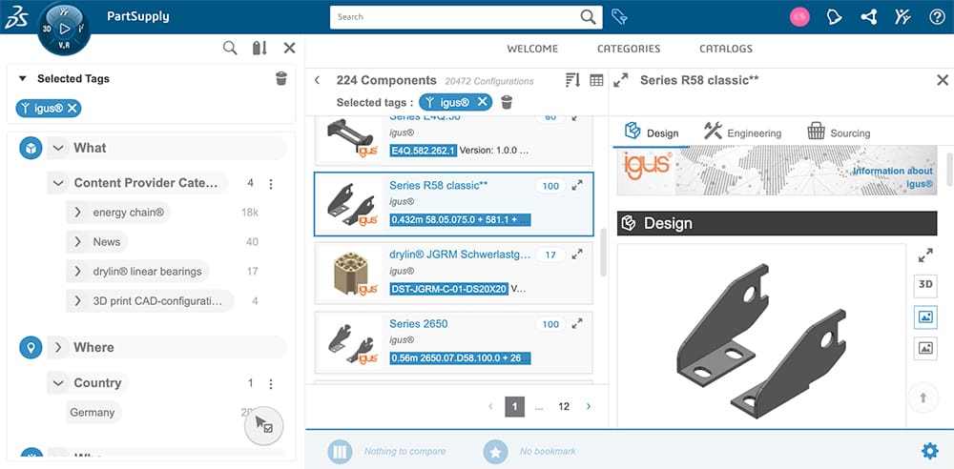Click the bookmark star icon

[x=495, y=451]
